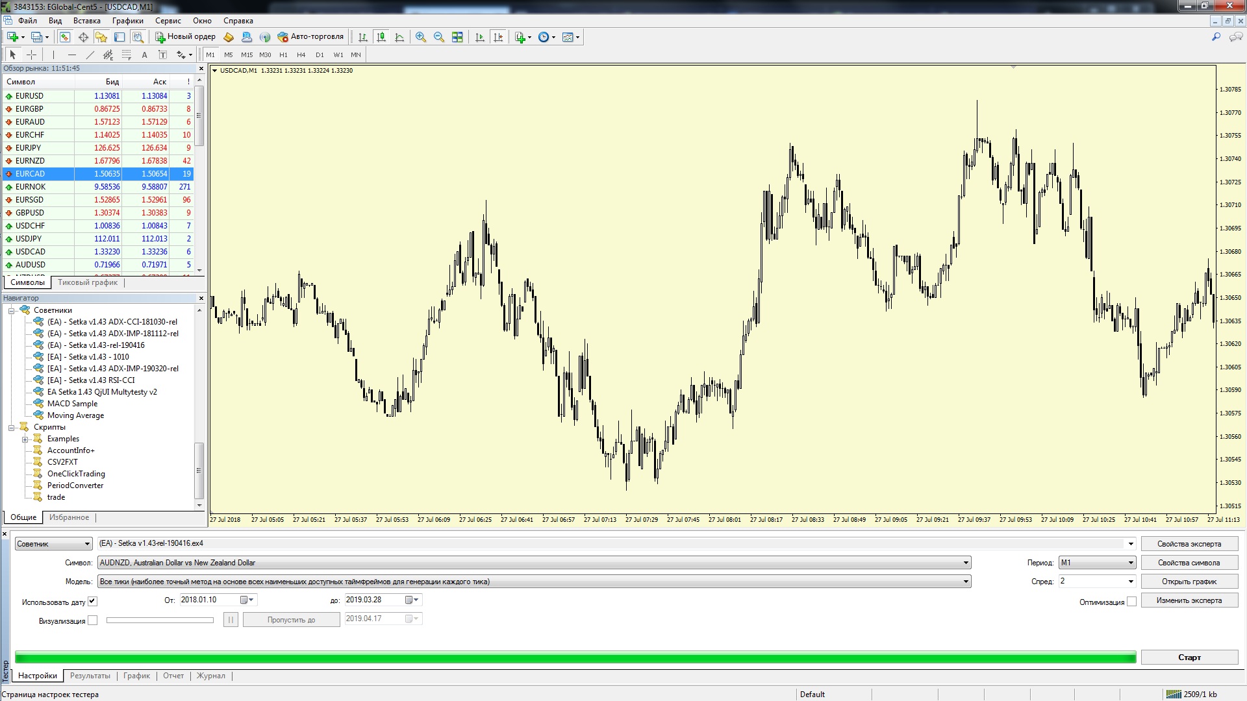Toggle the Terminal window icon

click(120, 37)
